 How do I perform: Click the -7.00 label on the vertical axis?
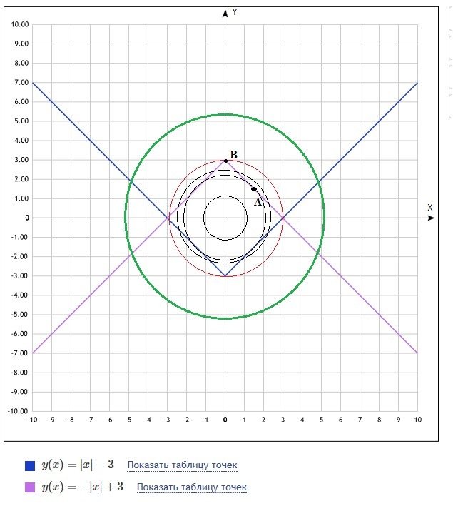[20, 353]
